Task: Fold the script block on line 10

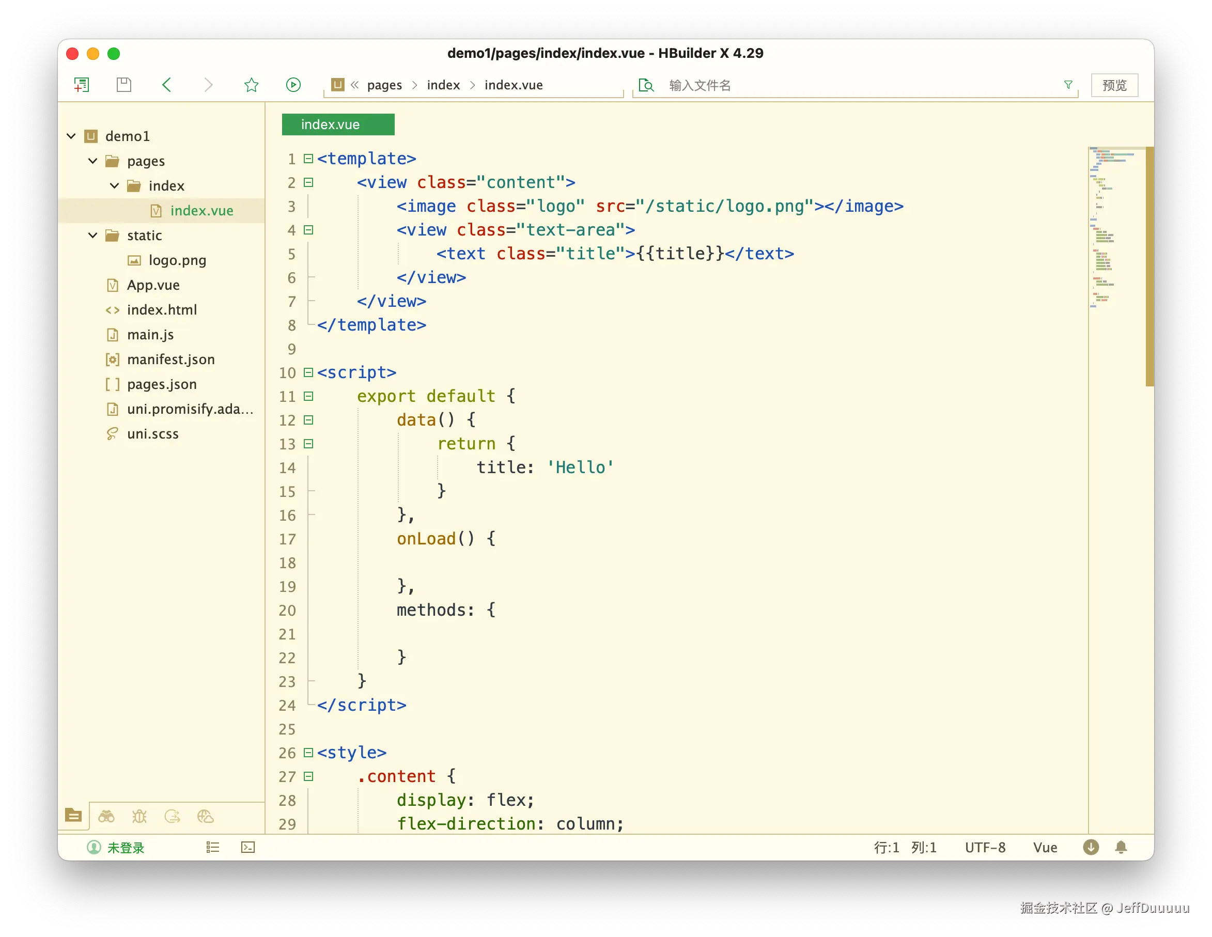Action: point(308,372)
